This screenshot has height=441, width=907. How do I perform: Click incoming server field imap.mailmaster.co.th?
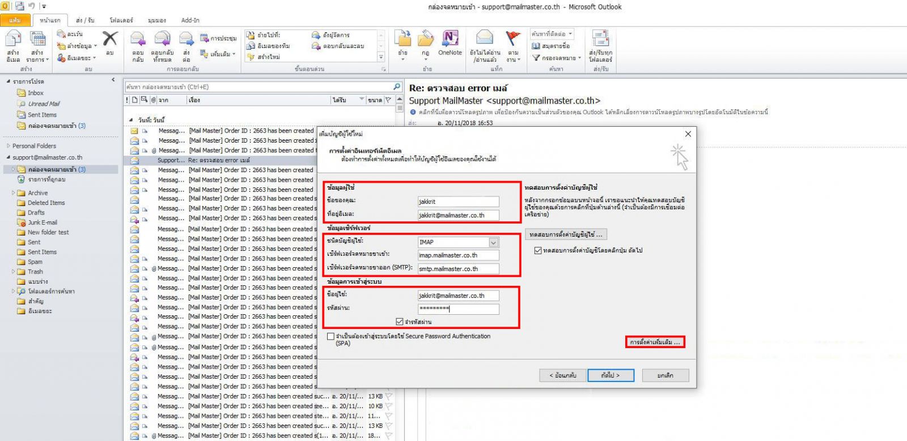pos(459,255)
